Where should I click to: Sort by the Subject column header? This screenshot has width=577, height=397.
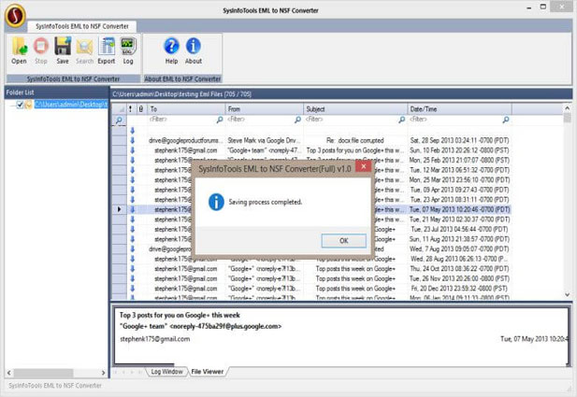coord(355,109)
